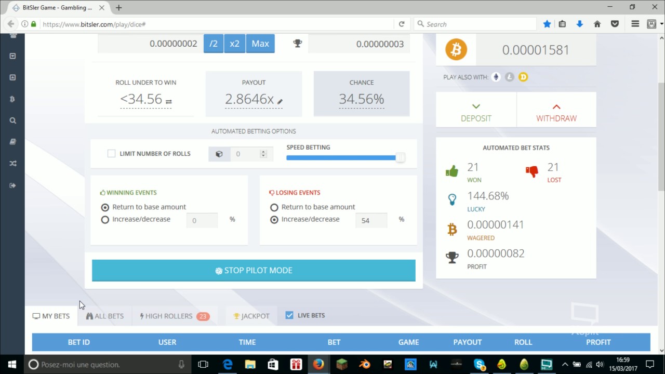Open the book icon in left sidebar
665x374 pixels.
coord(12,142)
